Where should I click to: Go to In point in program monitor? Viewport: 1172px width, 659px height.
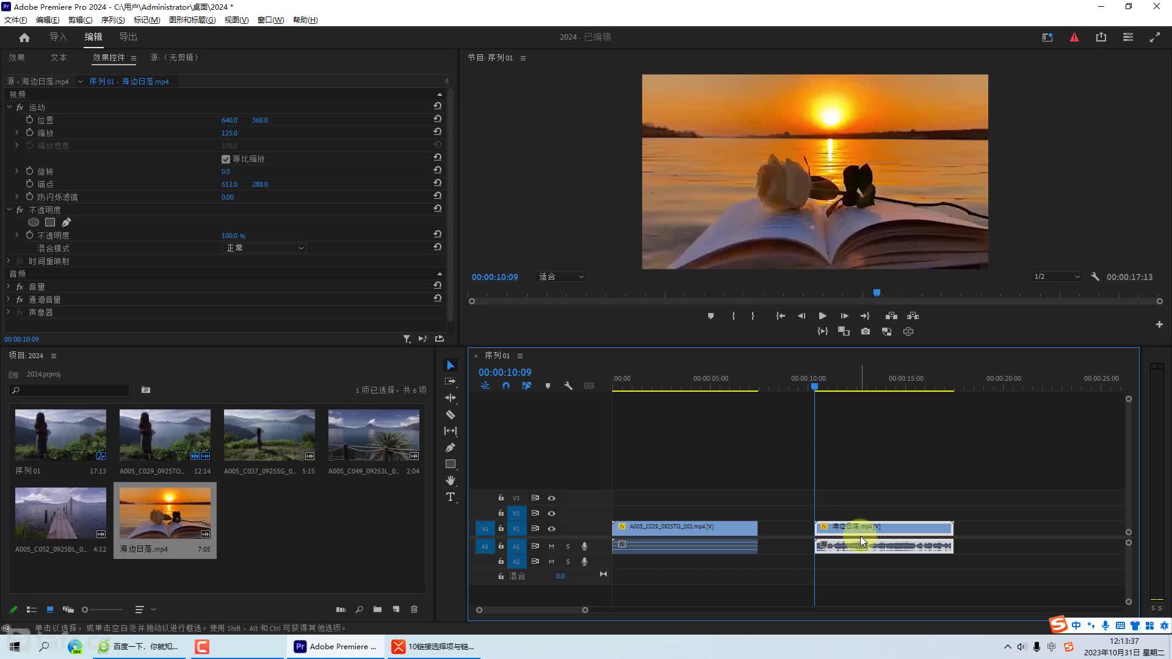(x=780, y=316)
